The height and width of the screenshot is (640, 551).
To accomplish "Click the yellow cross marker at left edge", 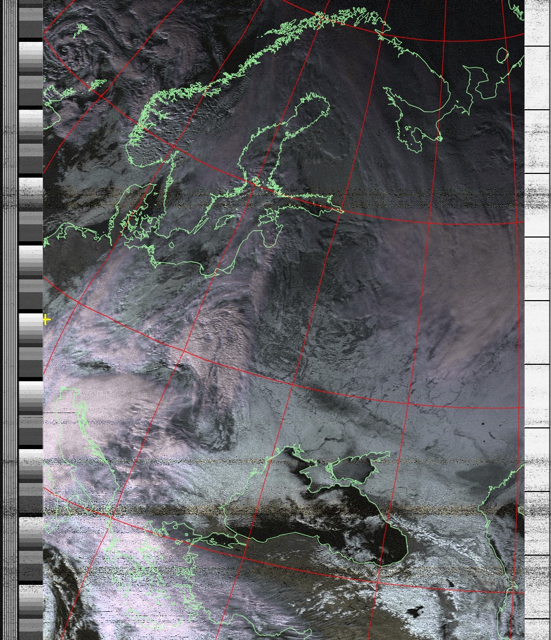I will click(x=47, y=319).
